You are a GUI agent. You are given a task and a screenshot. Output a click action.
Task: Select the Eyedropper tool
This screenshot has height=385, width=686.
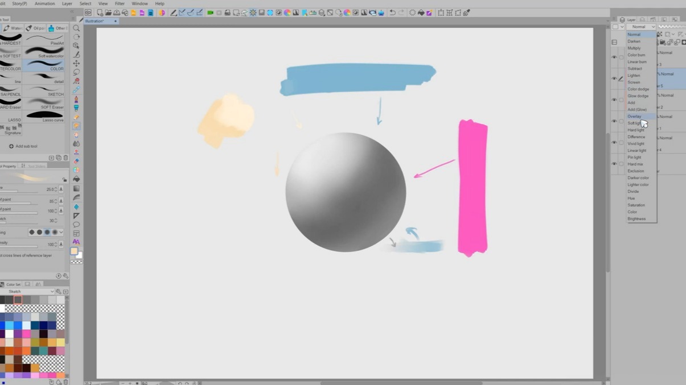click(76, 90)
